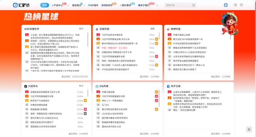Open the shopping cart icon

tap(241, 5)
